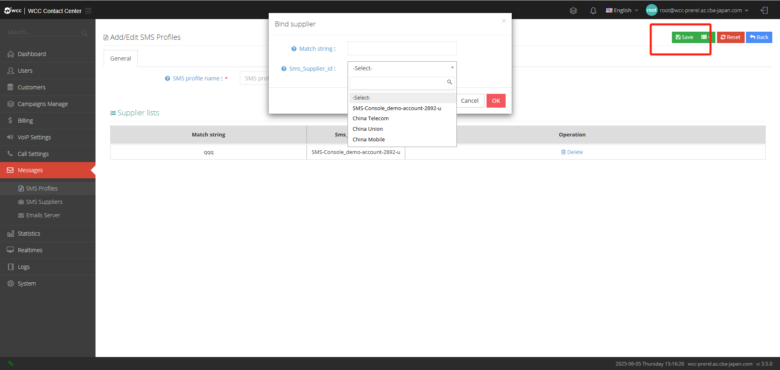Click the Dashboard home icon
This screenshot has height=370, width=780.
click(x=11, y=54)
